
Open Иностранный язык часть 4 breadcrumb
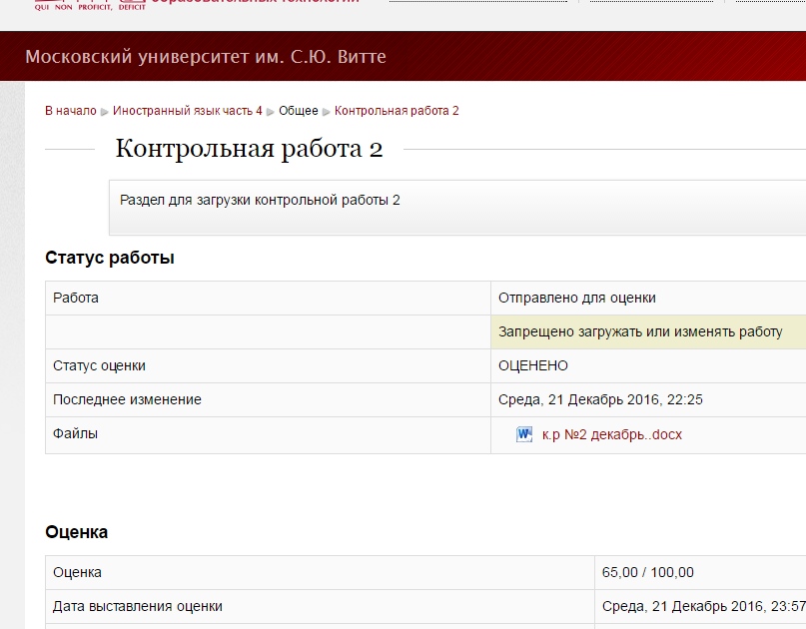coord(188,111)
